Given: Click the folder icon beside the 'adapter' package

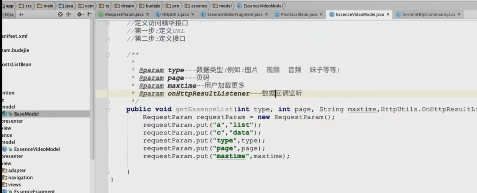Looking at the screenshot, I should click(x=4, y=170).
